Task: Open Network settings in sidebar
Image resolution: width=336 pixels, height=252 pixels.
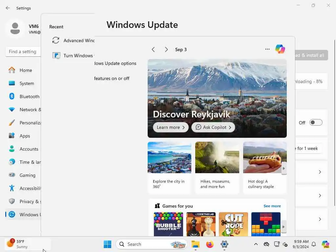Action: tap(23, 110)
